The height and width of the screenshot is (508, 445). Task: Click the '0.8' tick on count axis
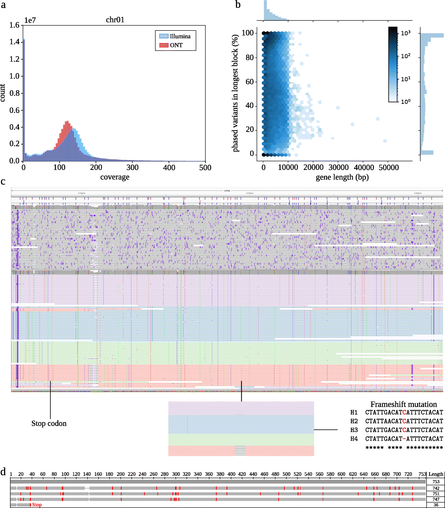14,93
